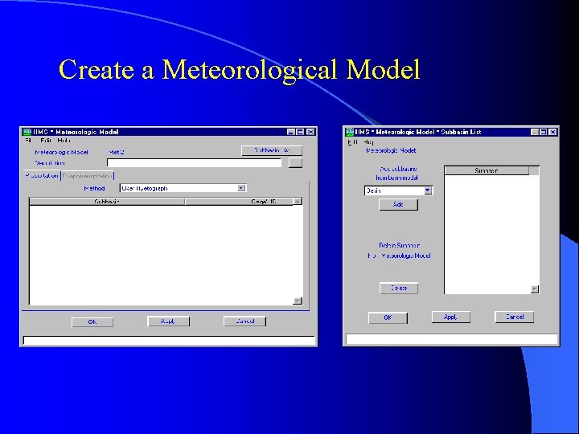Click OK in Subbasin List window
The width and height of the screenshot is (579, 434).
(x=388, y=317)
